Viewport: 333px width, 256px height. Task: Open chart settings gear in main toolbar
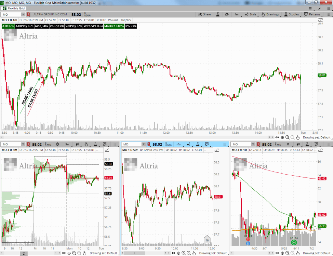[227, 14]
